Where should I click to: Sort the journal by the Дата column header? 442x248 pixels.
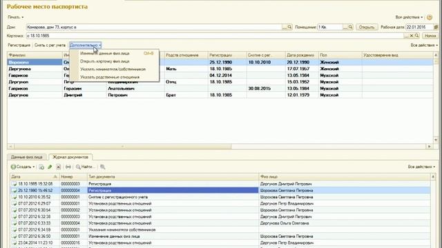click(x=34, y=176)
